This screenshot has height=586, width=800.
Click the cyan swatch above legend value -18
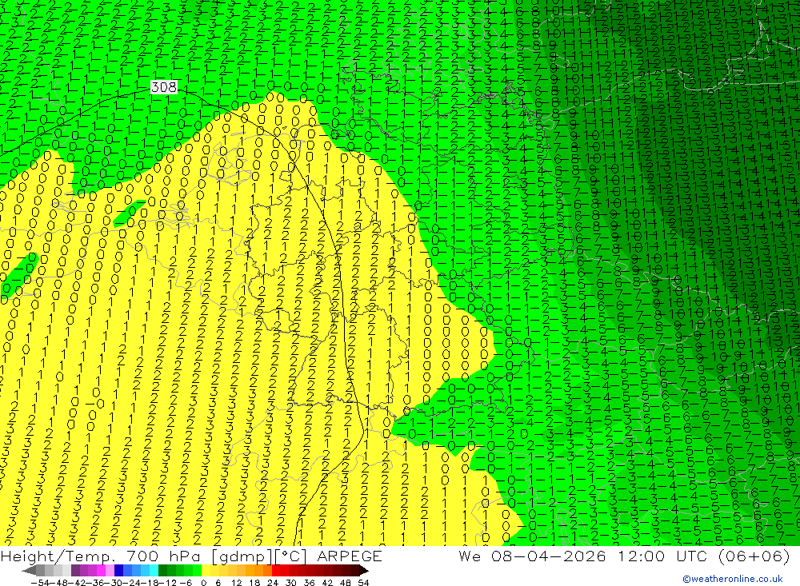pyautogui.click(x=154, y=571)
